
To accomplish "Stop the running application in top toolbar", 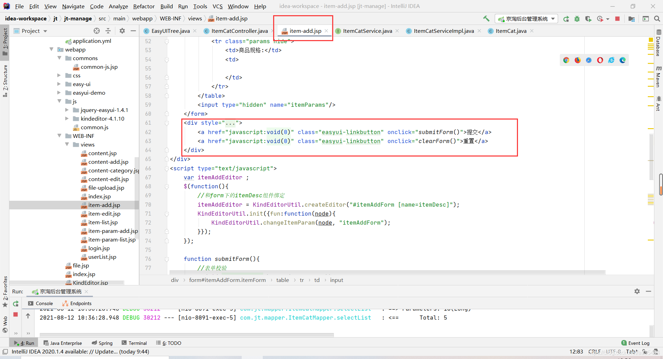I will tap(617, 19).
